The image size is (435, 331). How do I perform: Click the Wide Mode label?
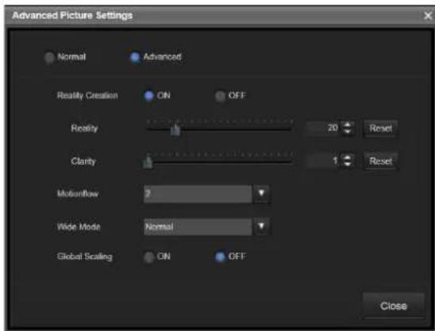pos(79,227)
